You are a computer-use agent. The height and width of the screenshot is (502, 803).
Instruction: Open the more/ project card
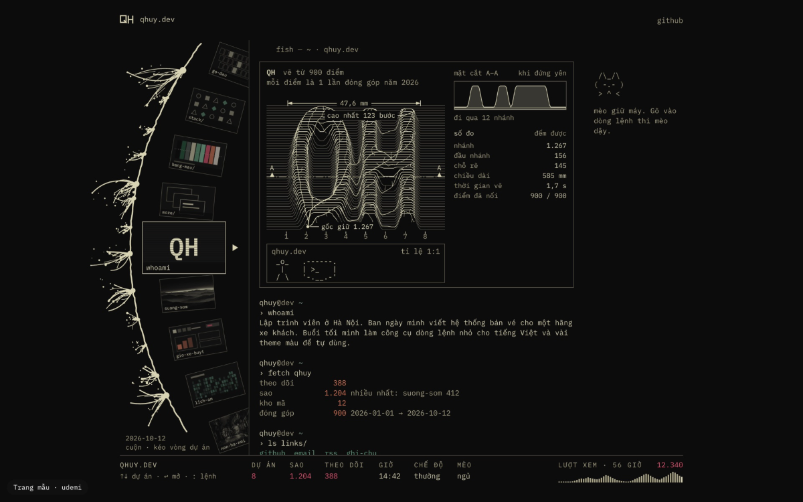pos(187,201)
